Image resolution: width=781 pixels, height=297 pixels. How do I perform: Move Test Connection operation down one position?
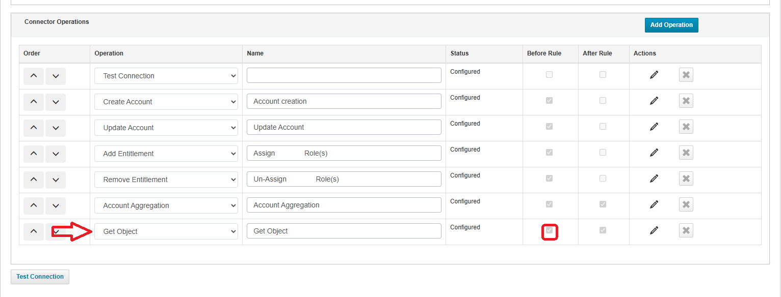[x=56, y=76]
